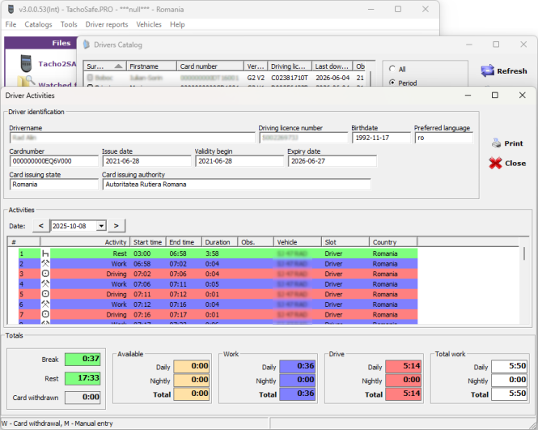Click the Activity column header
This screenshot has width=538, height=430.
[x=85, y=242]
